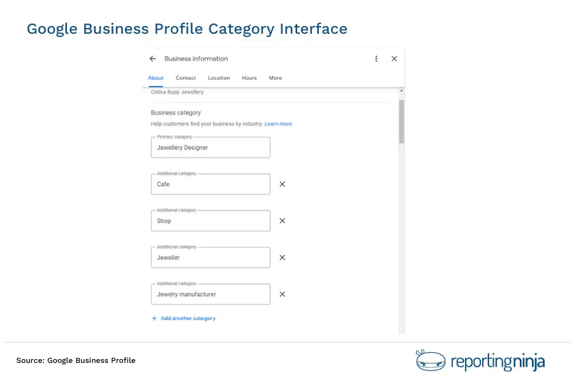Open the three-dot more options menu
This screenshot has width=574, height=382.
coord(376,59)
